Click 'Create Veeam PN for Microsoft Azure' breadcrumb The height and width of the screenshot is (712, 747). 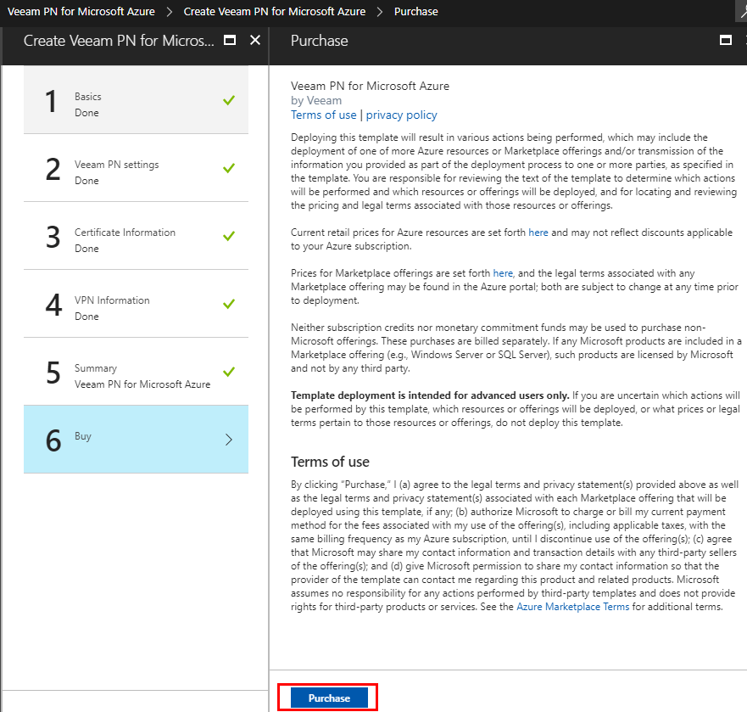point(275,11)
